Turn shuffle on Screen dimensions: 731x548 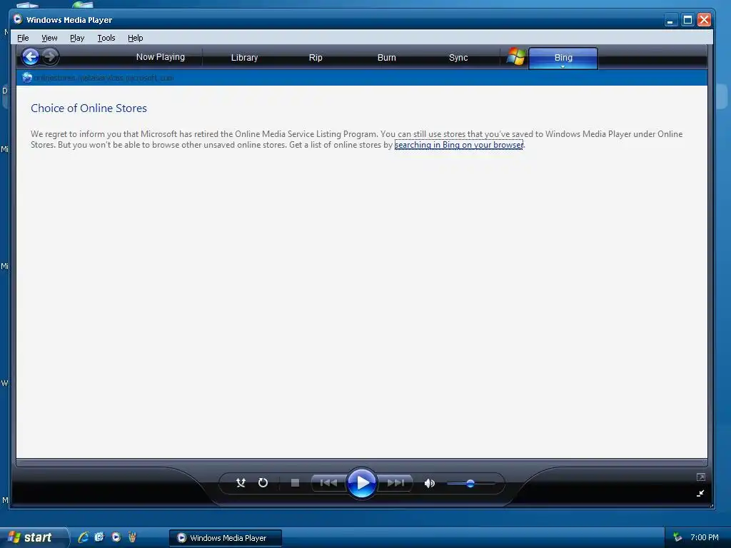click(x=241, y=483)
